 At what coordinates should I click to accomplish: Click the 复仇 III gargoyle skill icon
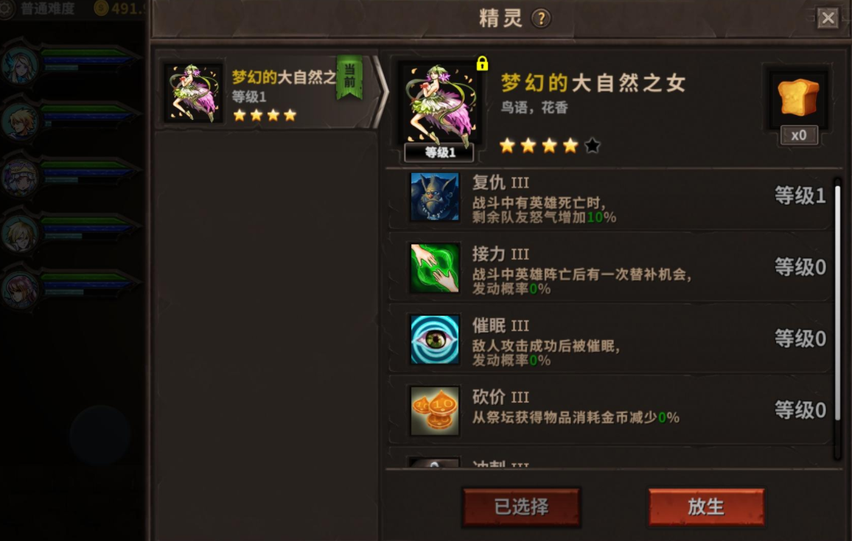[x=434, y=197]
